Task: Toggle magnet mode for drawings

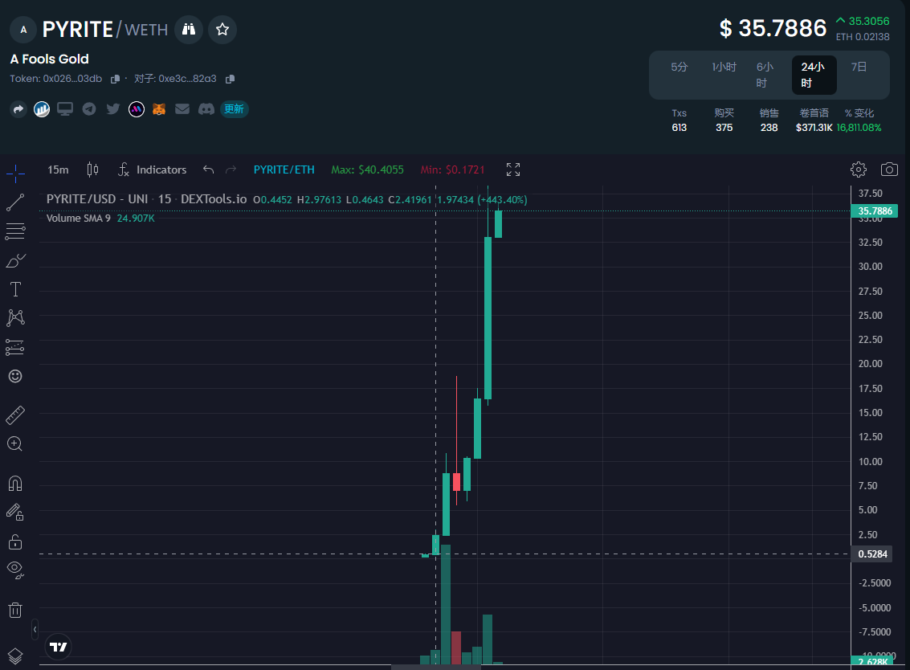Action: click(15, 483)
